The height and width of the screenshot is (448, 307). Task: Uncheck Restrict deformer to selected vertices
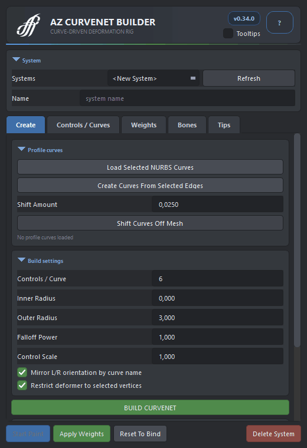pos(22,386)
